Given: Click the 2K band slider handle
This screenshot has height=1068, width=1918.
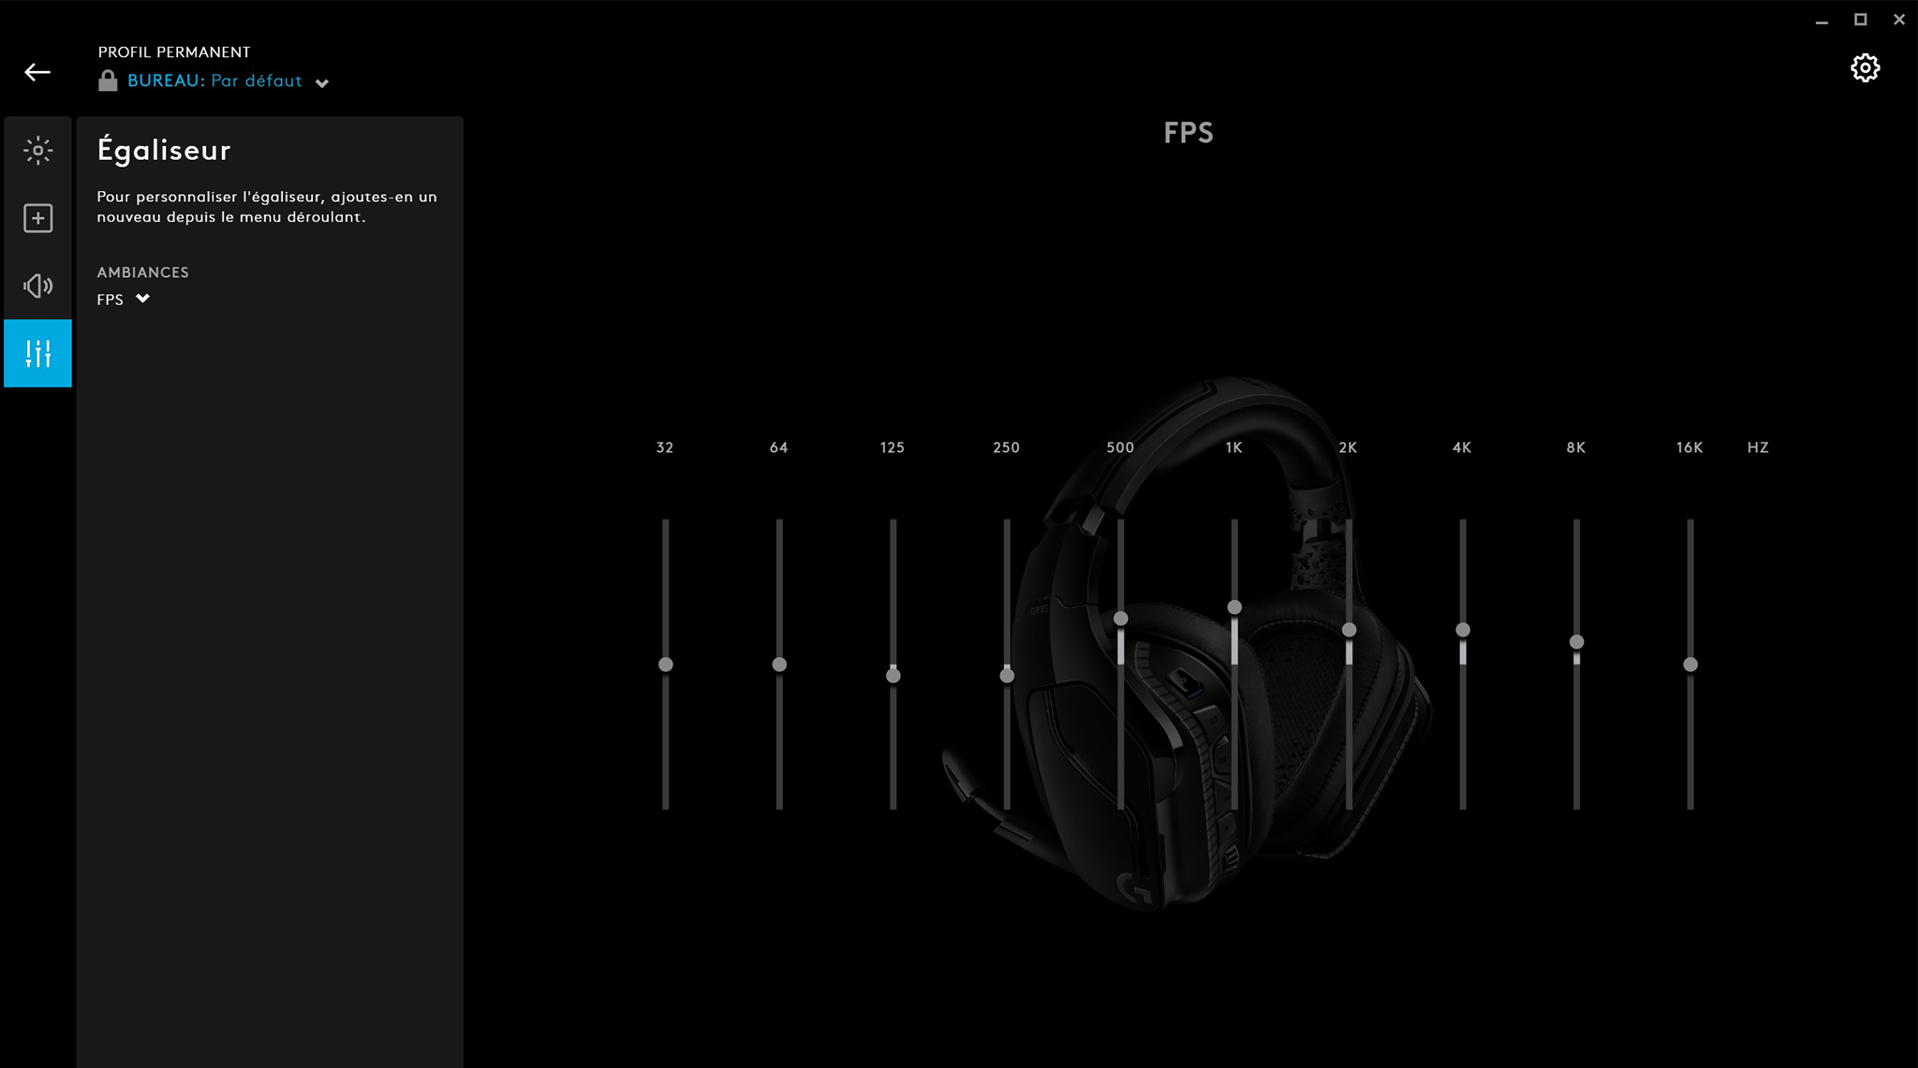Looking at the screenshot, I should pyautogui.click(x=1349, y=630).
